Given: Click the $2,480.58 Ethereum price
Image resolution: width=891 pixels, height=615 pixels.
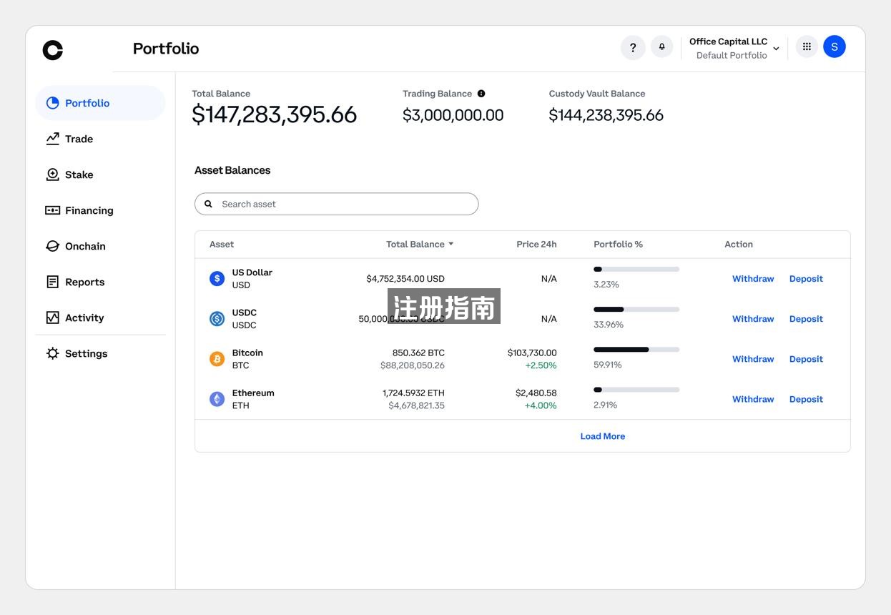Looking at the screenshot, I should [x=536, y=393].
